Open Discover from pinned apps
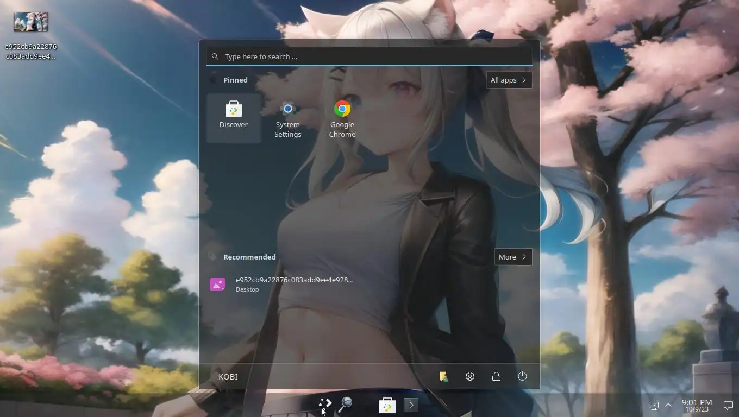The width and height of the screenshot is (739, 417). click(x=234, y=117)
